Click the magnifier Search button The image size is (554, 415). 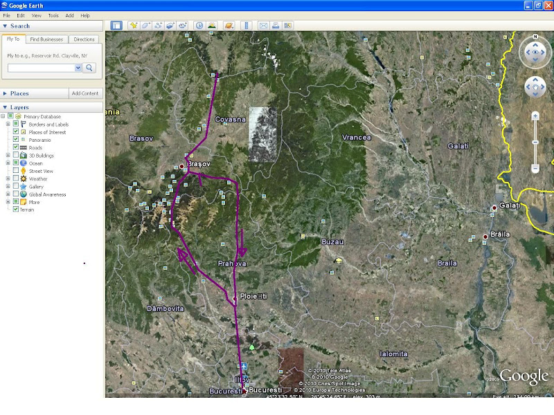[89, 68]
